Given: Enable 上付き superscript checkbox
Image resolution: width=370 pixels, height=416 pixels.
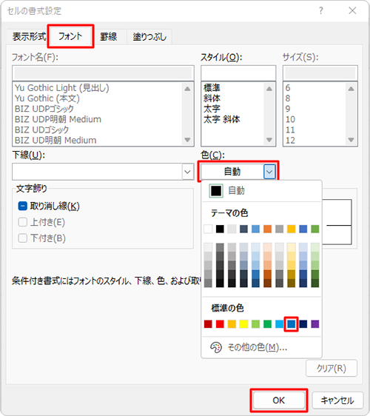Looking at the screenshot, I should click(23, 222).
